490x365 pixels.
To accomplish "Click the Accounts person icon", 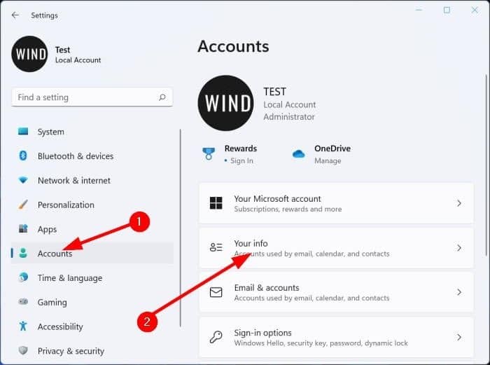I will (23, 253).
